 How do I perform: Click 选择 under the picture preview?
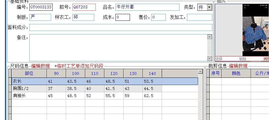pyautogui.click(x=219, y=59)
